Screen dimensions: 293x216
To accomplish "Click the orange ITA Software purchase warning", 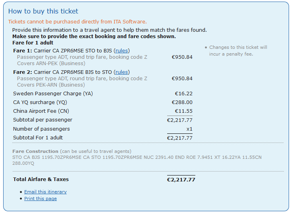I will (x=77, y=22).
